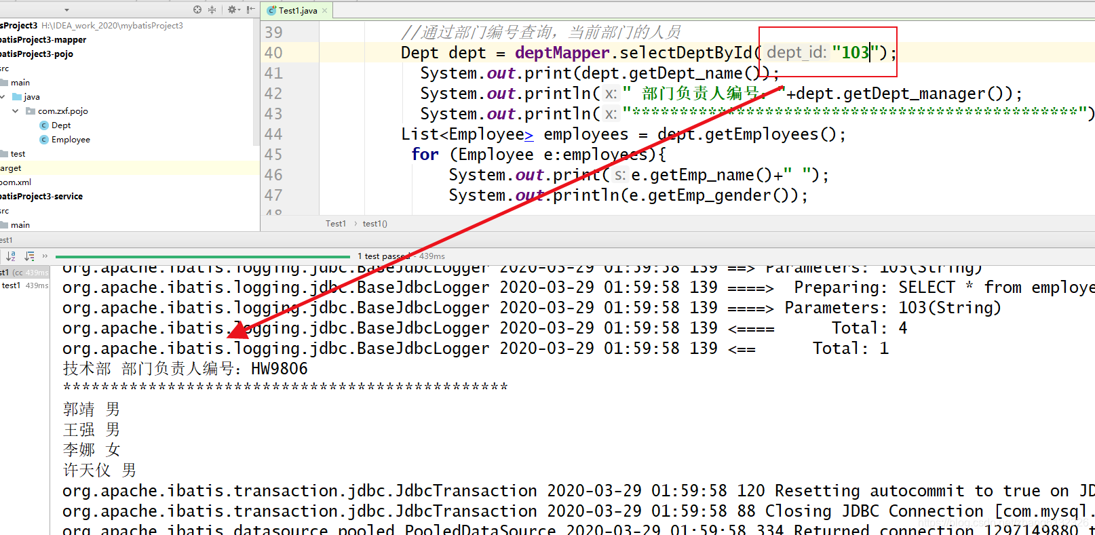
Task: Open the project view dropdown arrow
Action: pos(66,10)
